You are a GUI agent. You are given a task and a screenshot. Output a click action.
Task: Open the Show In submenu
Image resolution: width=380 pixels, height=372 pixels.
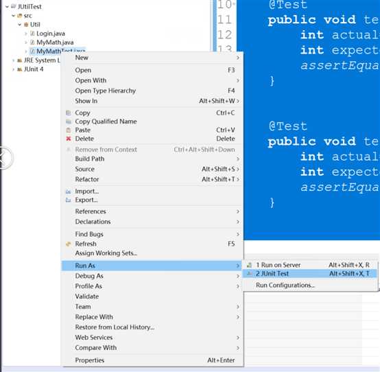(152, 101)
